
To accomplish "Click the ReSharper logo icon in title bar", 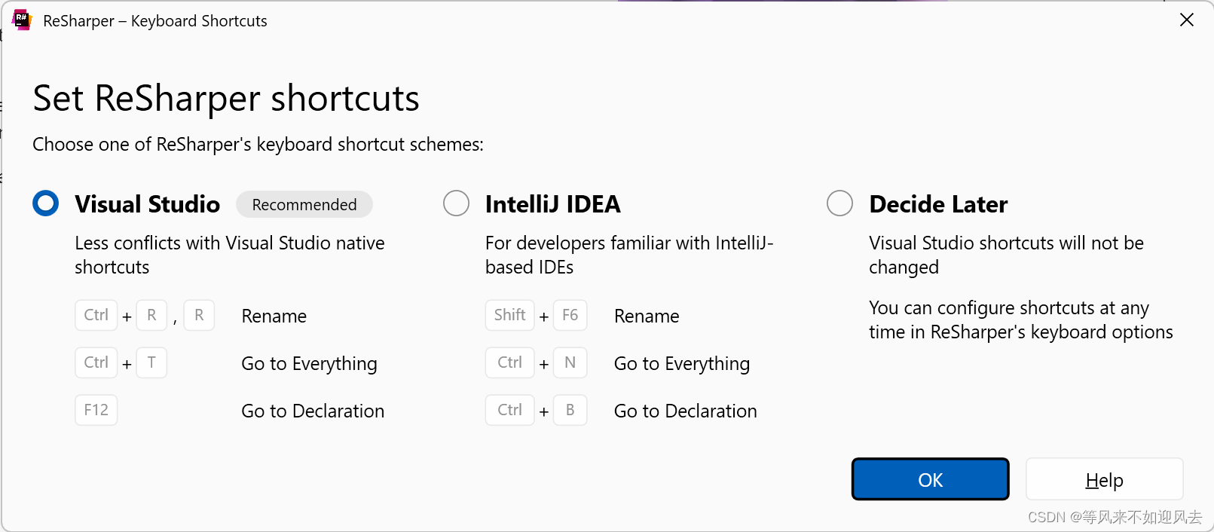I will 23,20.
